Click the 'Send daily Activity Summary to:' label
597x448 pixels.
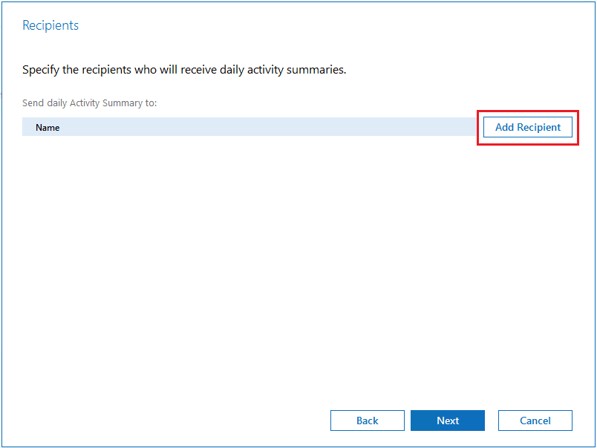pos(90,103)
